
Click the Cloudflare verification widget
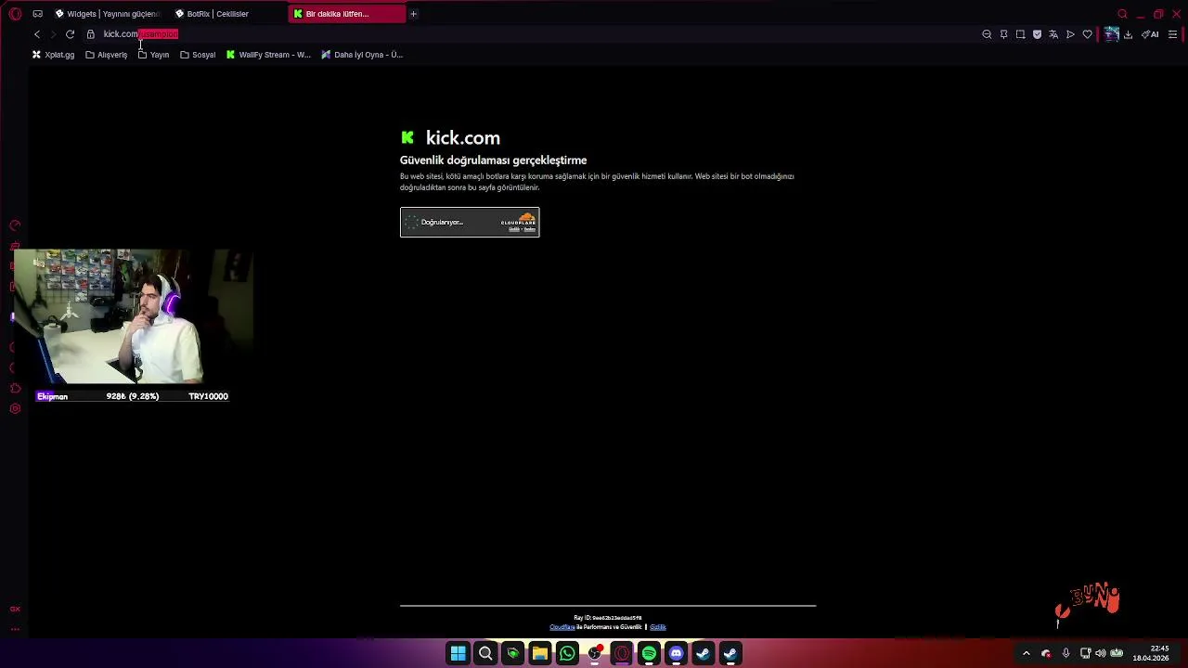470,222
